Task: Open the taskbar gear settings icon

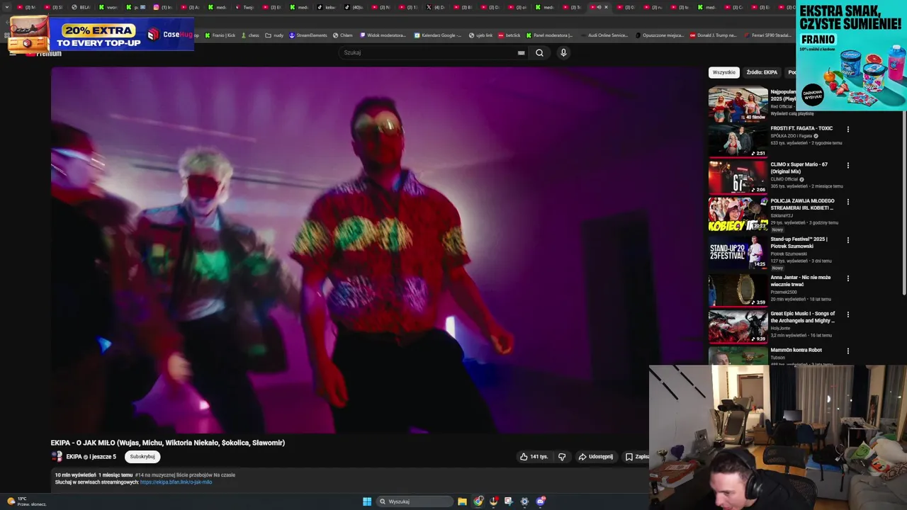Action: point(524,501)
